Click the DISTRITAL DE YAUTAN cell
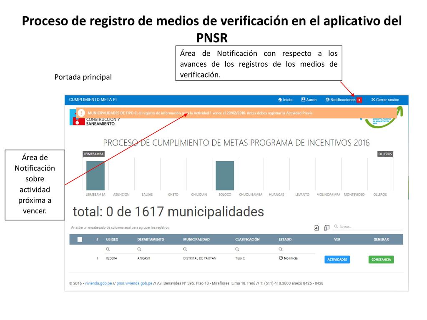Image resolution: width=427 pixels, height=320 pixels. pos(200,258)
